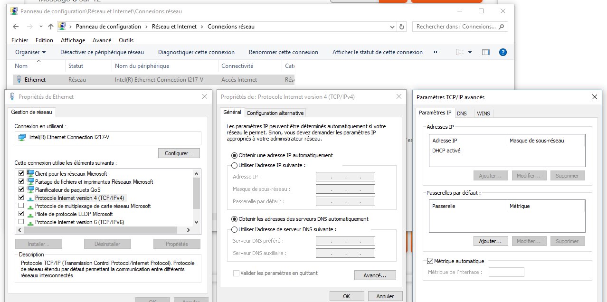Toggle the preview pane icon
The width and height of the screenshot is (607, 302).
[485, 52]
